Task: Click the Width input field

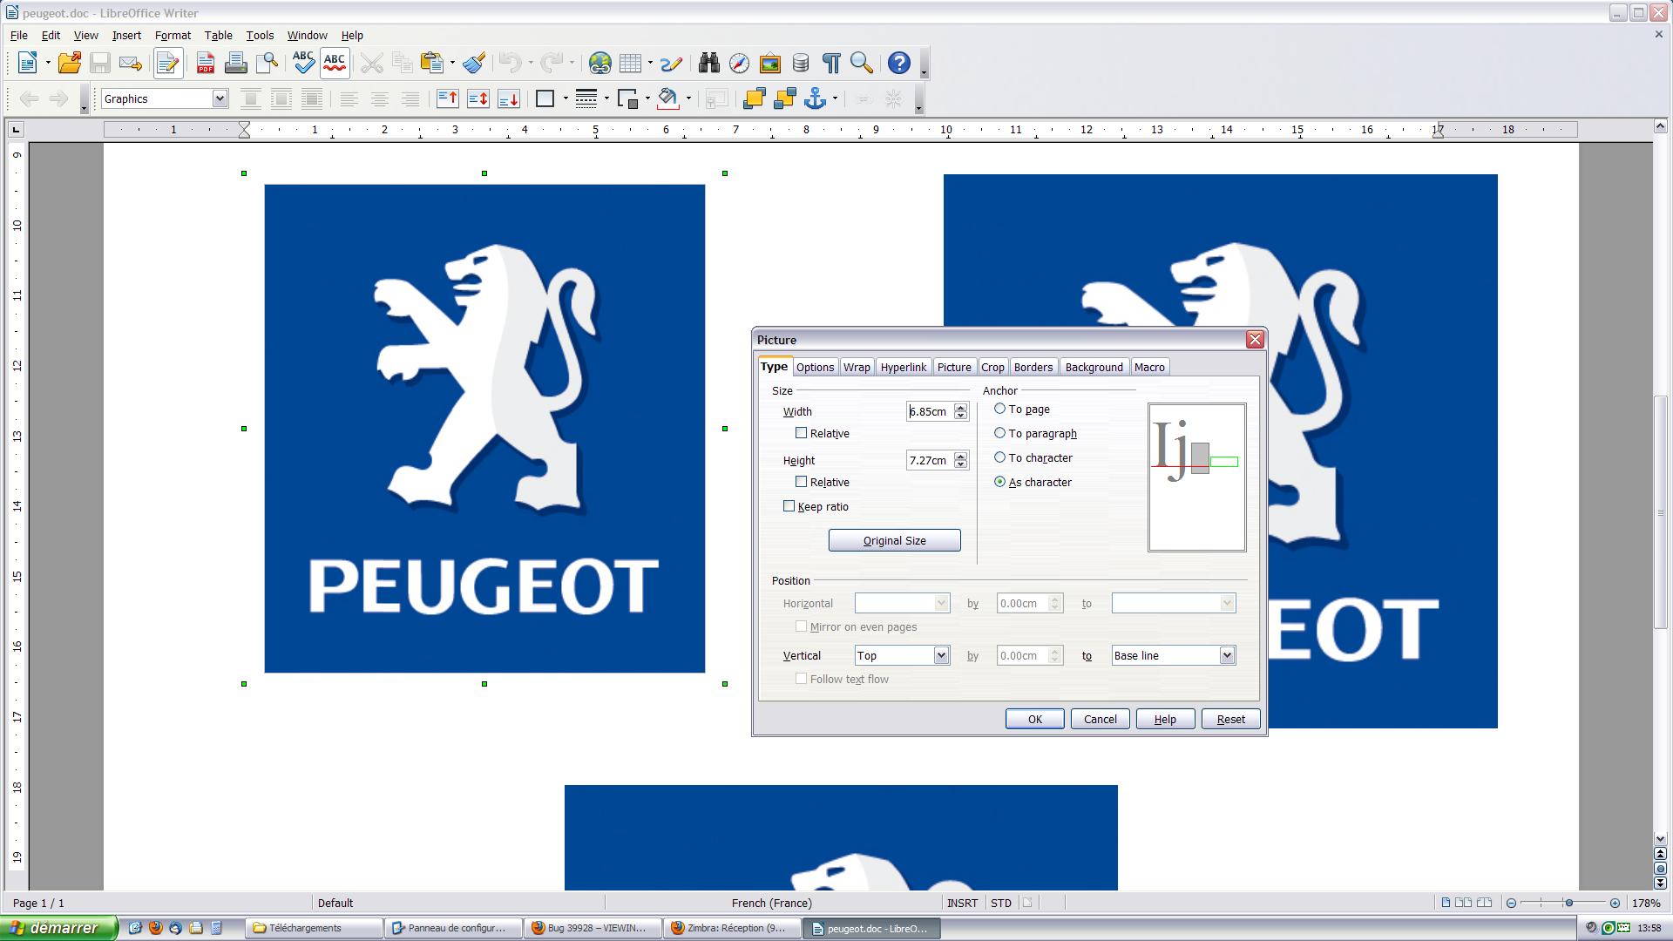Action: 929,411
